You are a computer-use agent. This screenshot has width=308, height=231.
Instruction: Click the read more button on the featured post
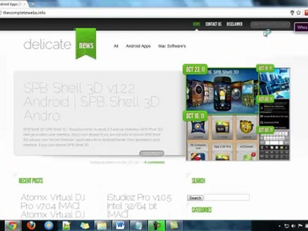pos(152,154)
